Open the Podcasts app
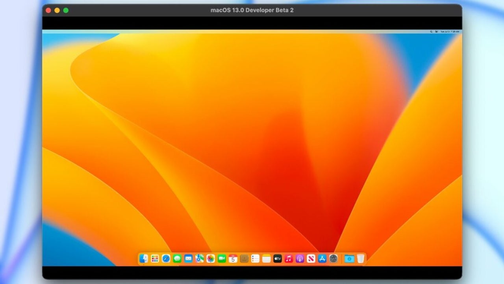The image size is (504, 284). tap(299, 259)
